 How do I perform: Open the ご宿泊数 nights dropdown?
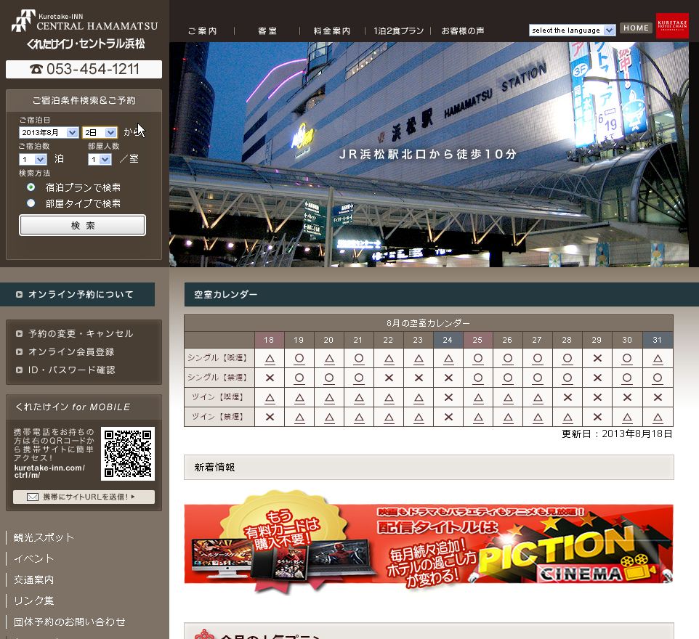pyautogui.click(x=33, y=159)
